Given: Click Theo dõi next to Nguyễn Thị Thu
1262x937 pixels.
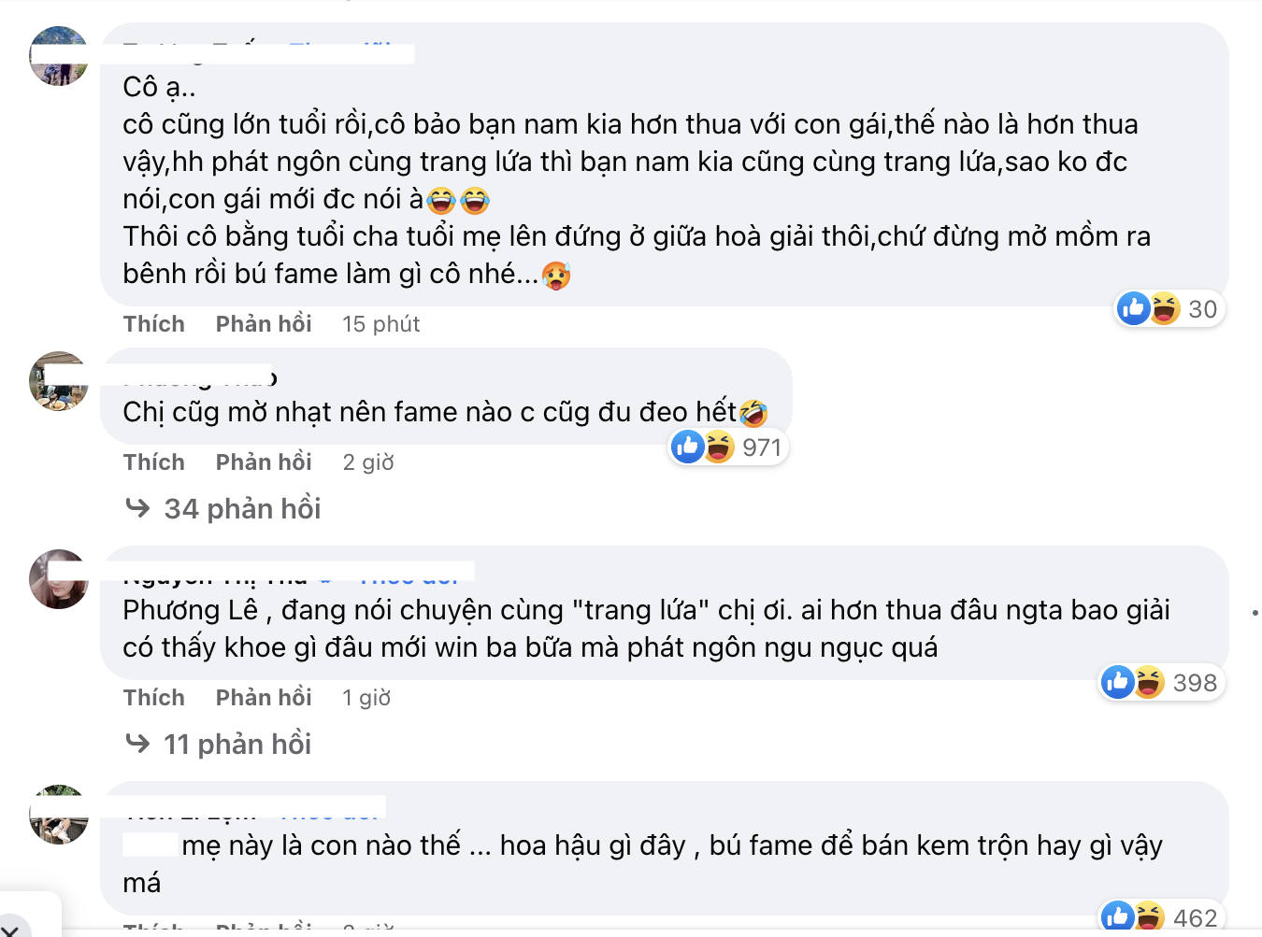Looking at the screenshot, I should 409,576.
